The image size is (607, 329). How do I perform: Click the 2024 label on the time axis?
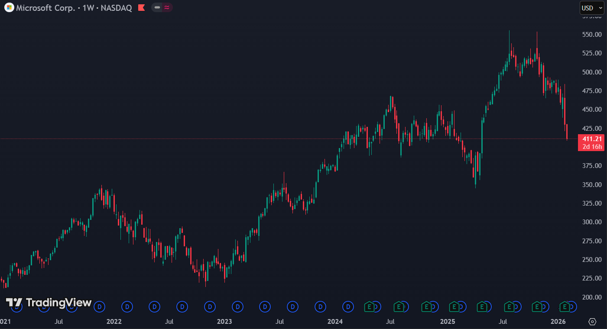tap(335, 322)
